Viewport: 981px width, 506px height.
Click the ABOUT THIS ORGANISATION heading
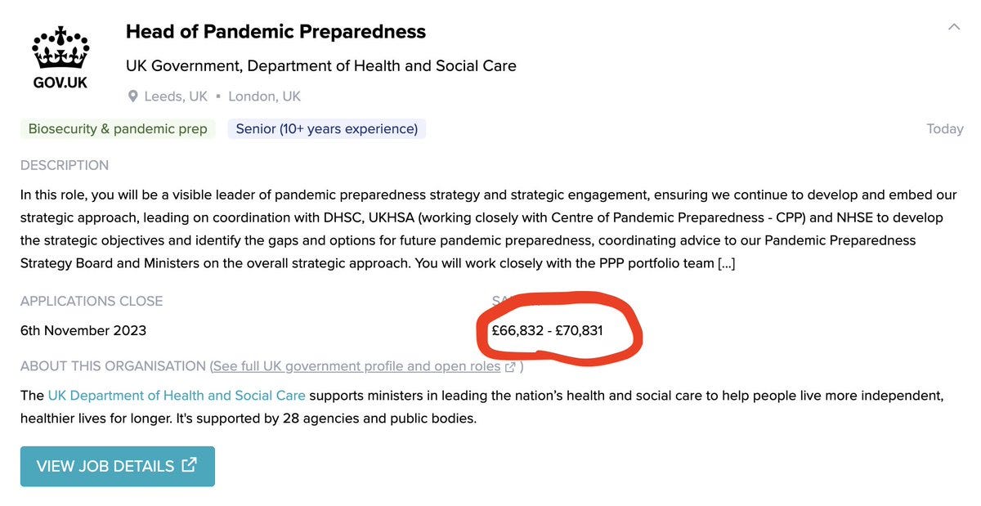pyautogui.click(x=113, y=366)
